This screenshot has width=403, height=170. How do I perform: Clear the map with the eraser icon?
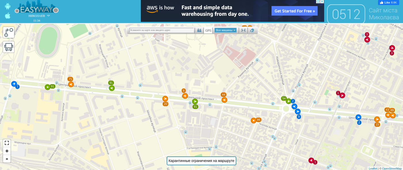click(252, 30)
